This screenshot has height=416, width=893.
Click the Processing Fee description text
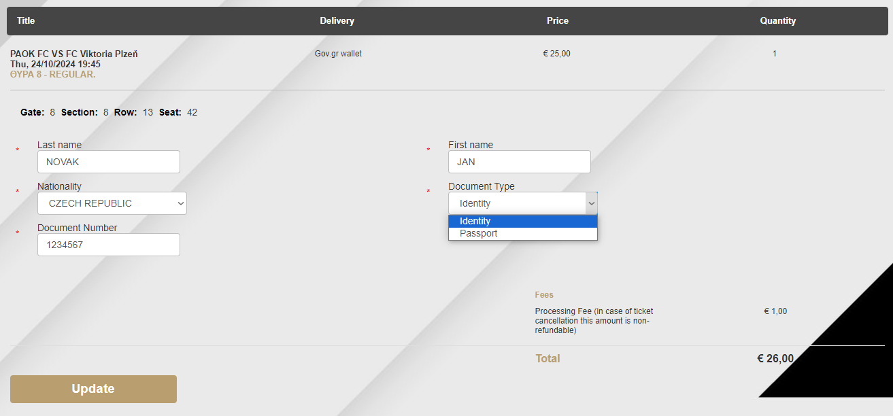[x=594, y=321]
